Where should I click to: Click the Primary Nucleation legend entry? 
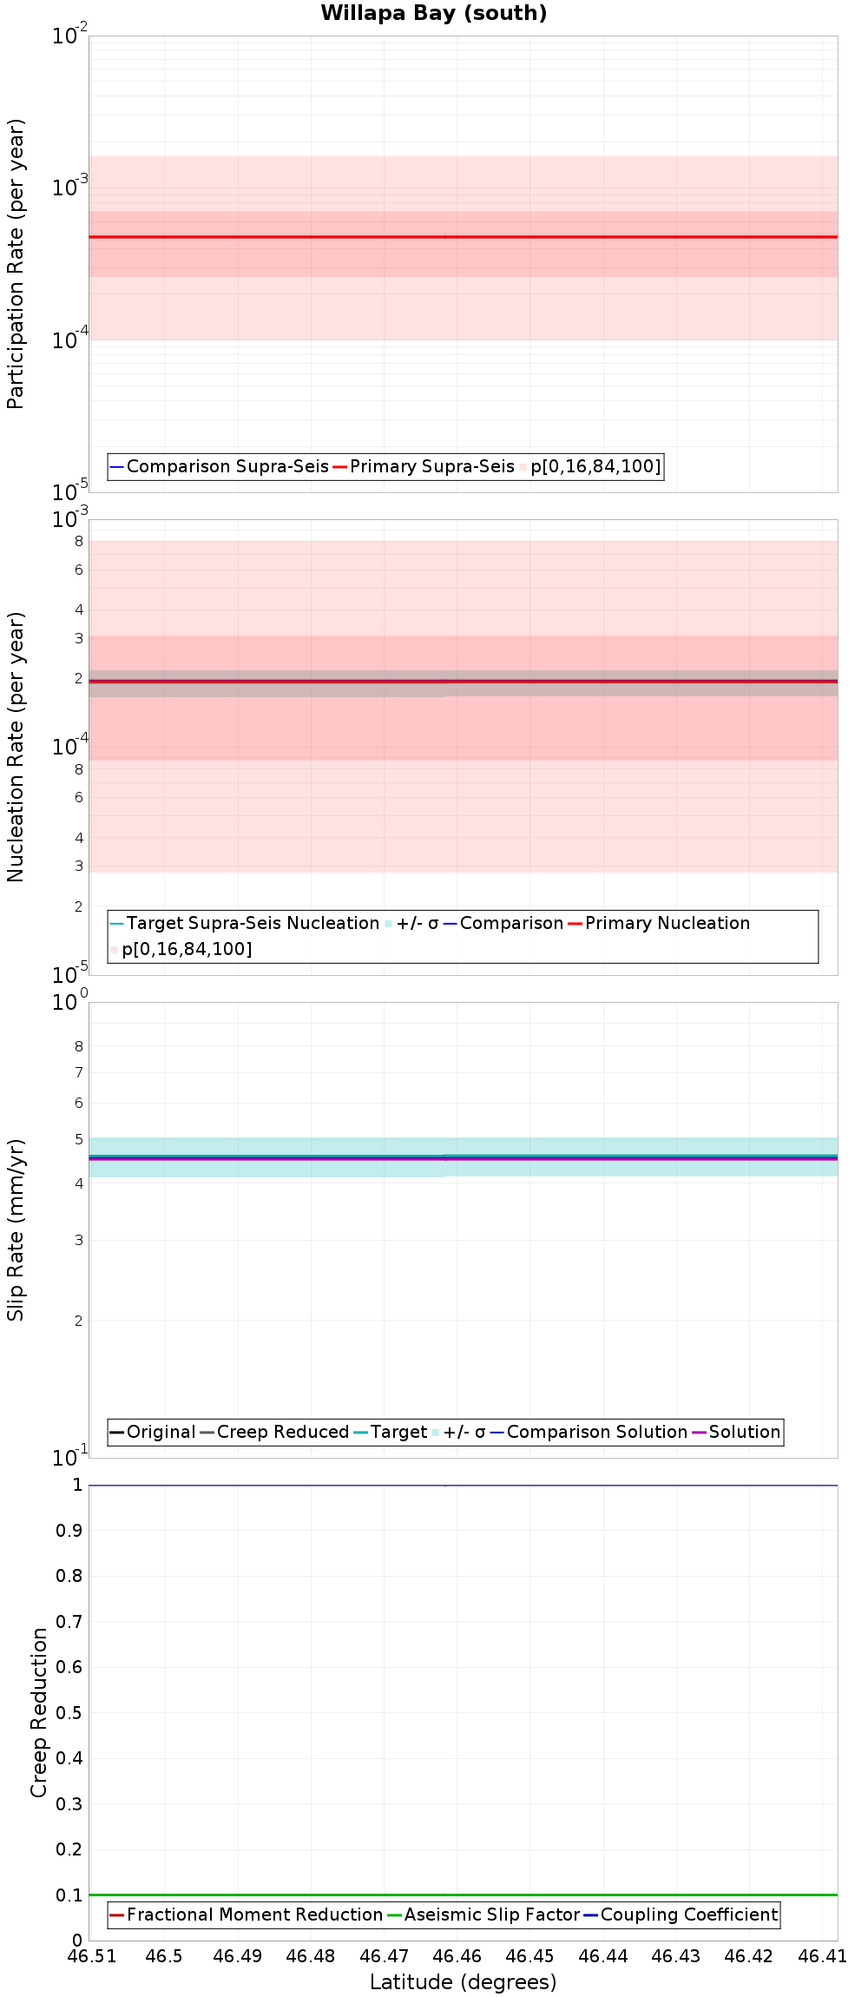click(x=659, y=923)
